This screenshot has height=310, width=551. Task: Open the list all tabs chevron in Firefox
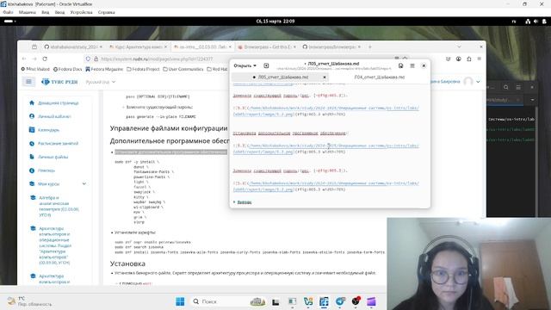click(459, 46)
